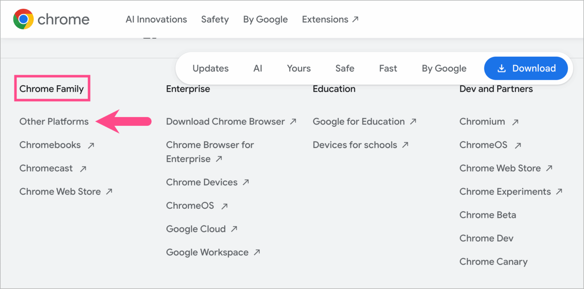The width and height of the screenshot is (584, 289).
Task: Click the blue Download button
Action: pyautogui.click(x=526, y=68)
